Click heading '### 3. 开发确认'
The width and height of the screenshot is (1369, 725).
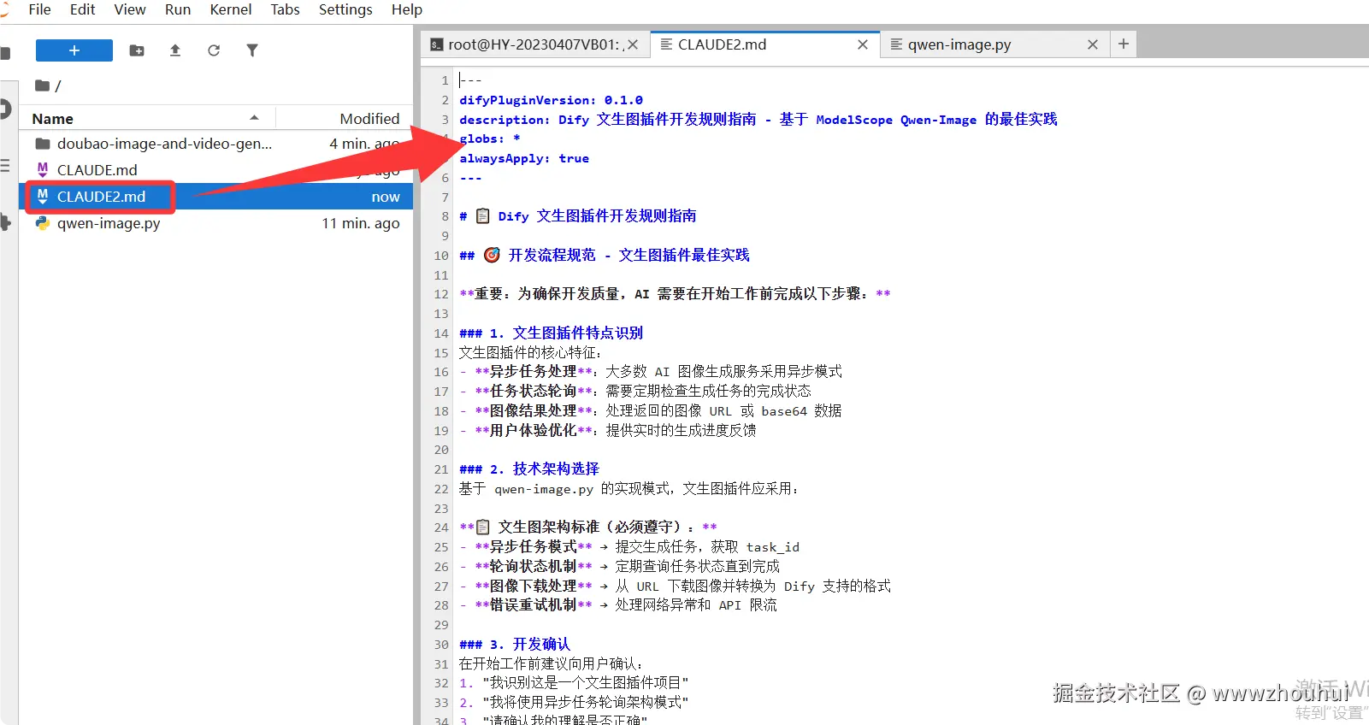click(515, 644)
